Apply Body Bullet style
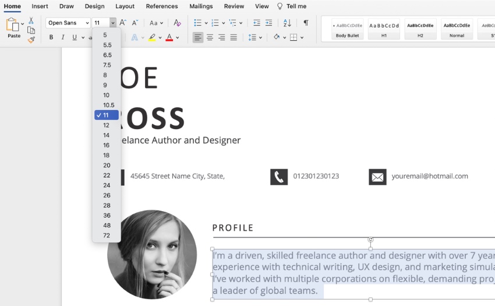This screenshot has width=495, height=306. (x=348, y=29)
